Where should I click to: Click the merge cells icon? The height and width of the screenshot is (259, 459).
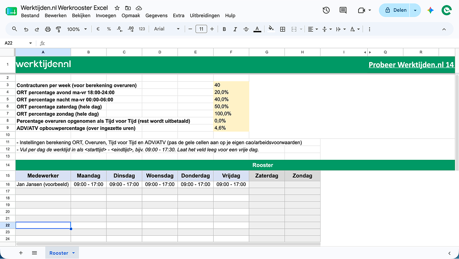coord(294,29)
